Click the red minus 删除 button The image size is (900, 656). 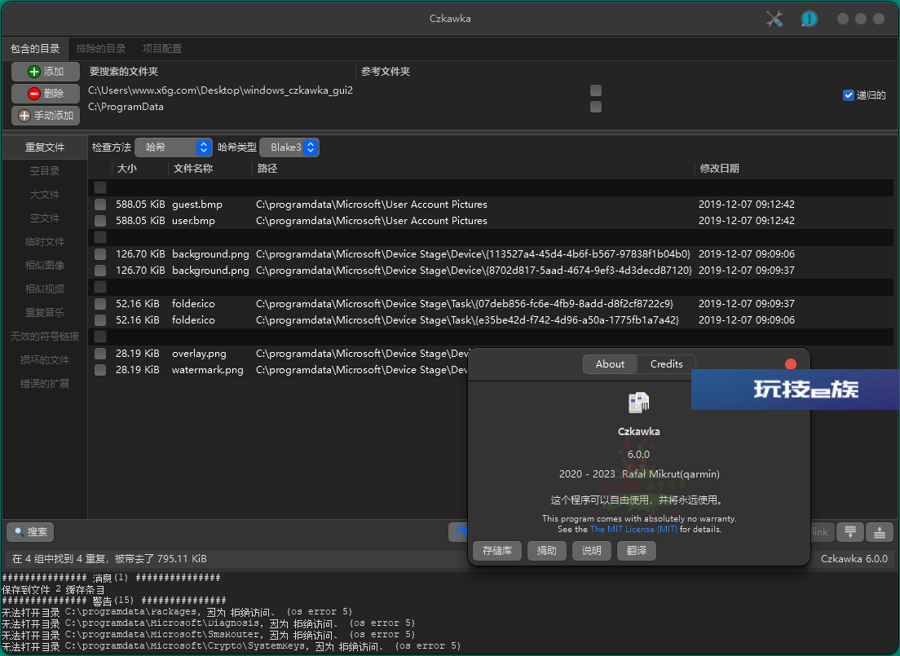click(x=46, y=94)
